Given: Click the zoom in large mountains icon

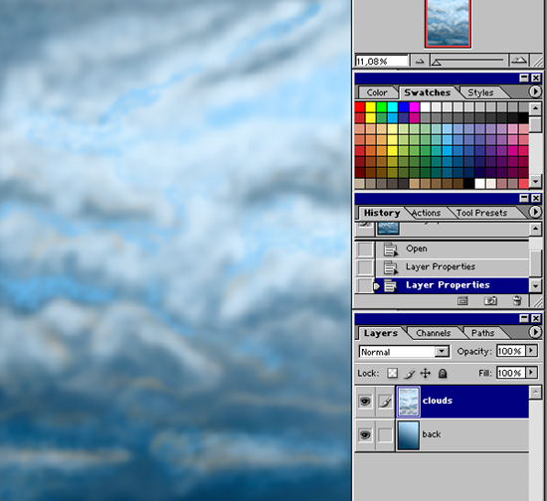Looking at the screenshot, I should (x=519, y=61).
